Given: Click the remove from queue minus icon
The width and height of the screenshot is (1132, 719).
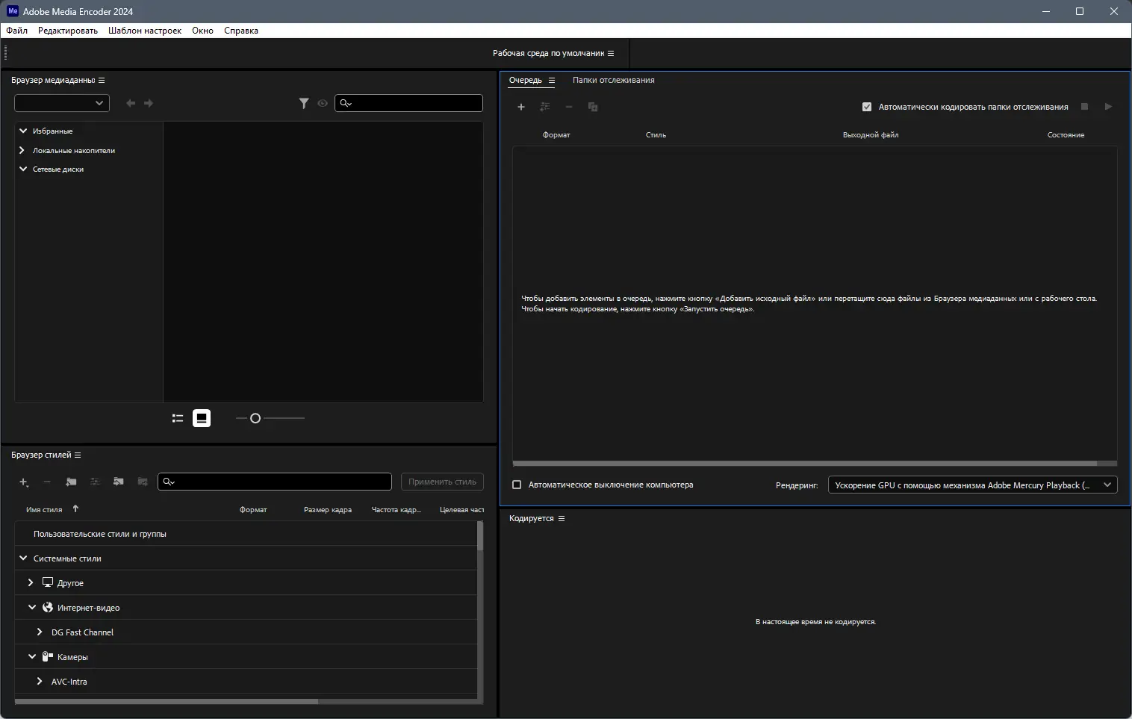Looking at the screenshot, I should tap(569, 107).
